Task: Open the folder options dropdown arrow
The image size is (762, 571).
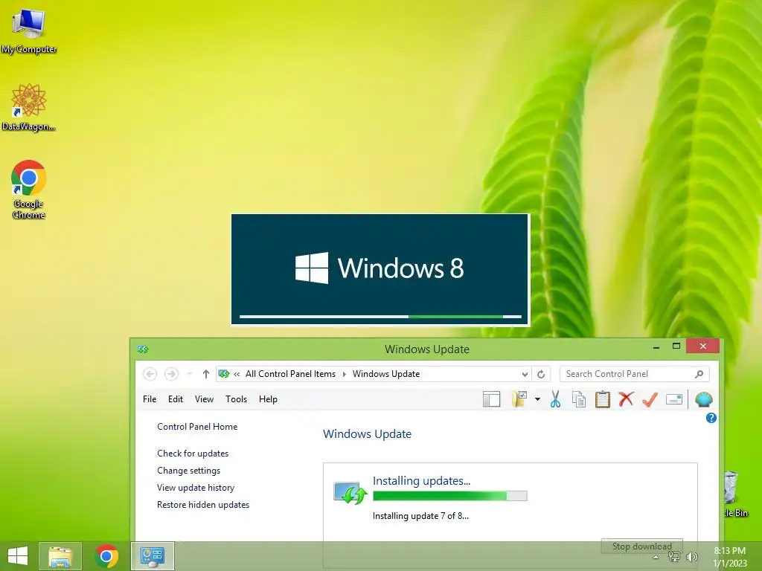Action: point(537,399)
